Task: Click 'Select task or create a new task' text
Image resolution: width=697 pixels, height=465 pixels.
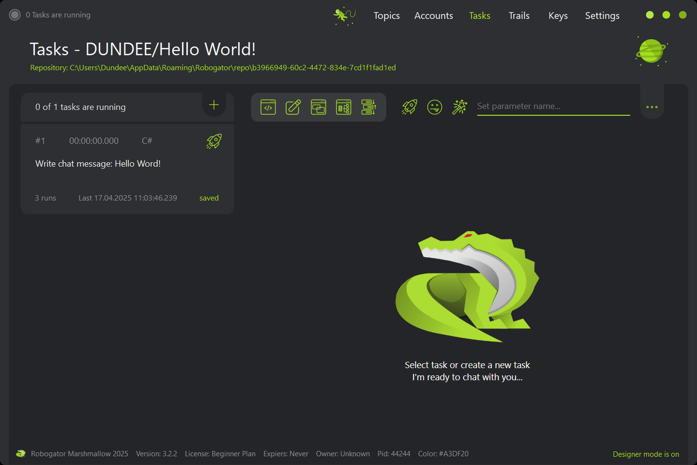Action: pyautogui.click(x=468, y=365)
